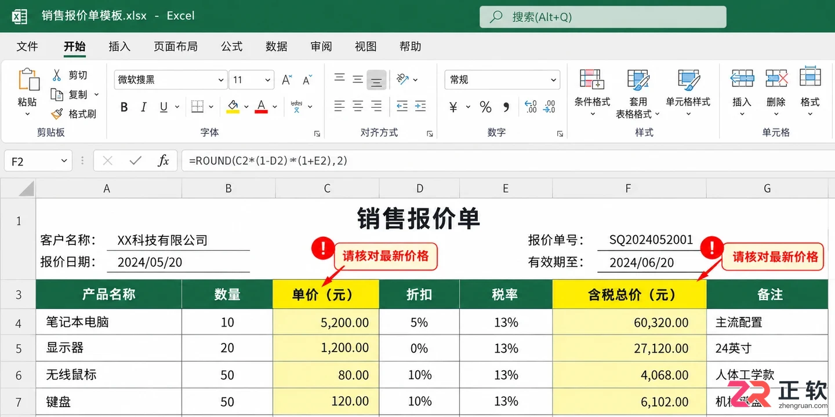Increase indent icon

point(420,106)
